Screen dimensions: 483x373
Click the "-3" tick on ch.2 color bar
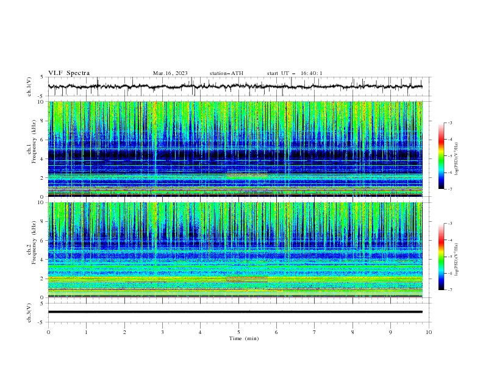click(449, 224)
